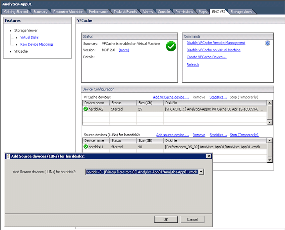285x230 pixels.
Task: Sort VFCache devices by Status header
Action: pyautogui.click(x=123, y=103)
